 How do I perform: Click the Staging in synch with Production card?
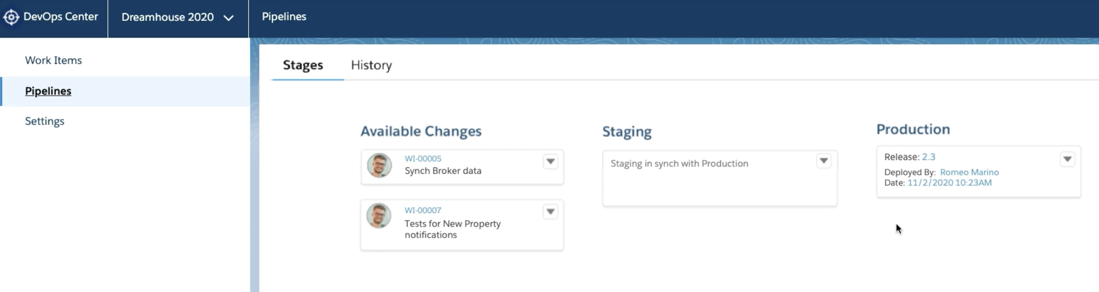pyautogui.click(x=720, y=178)
